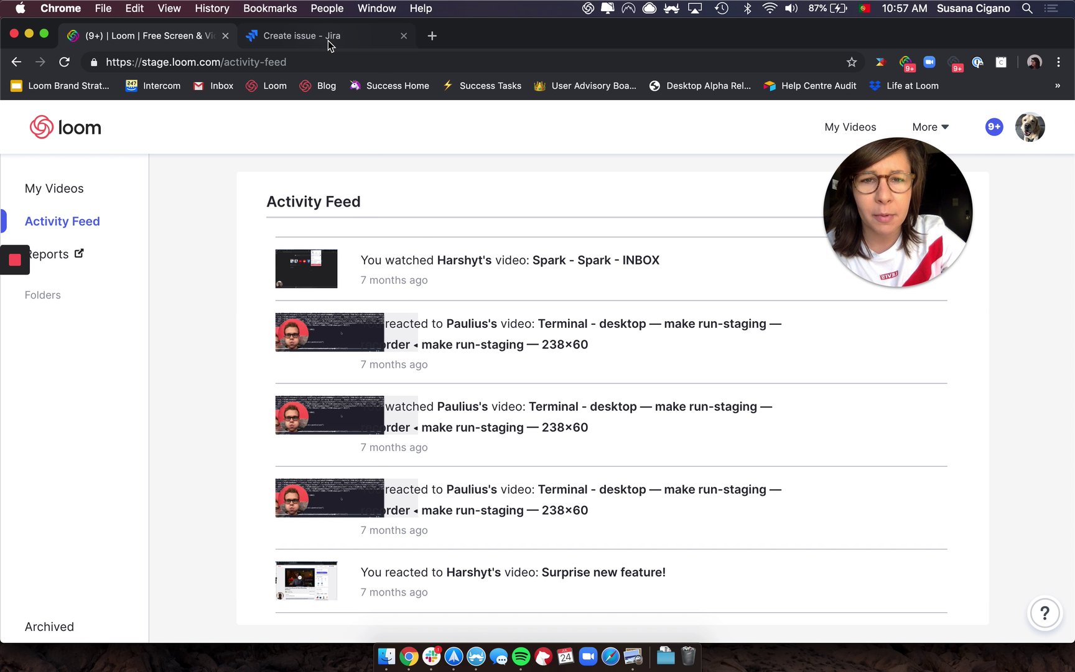
Task: Click the webcam bubble of the presenter
Action: (898, 212)
